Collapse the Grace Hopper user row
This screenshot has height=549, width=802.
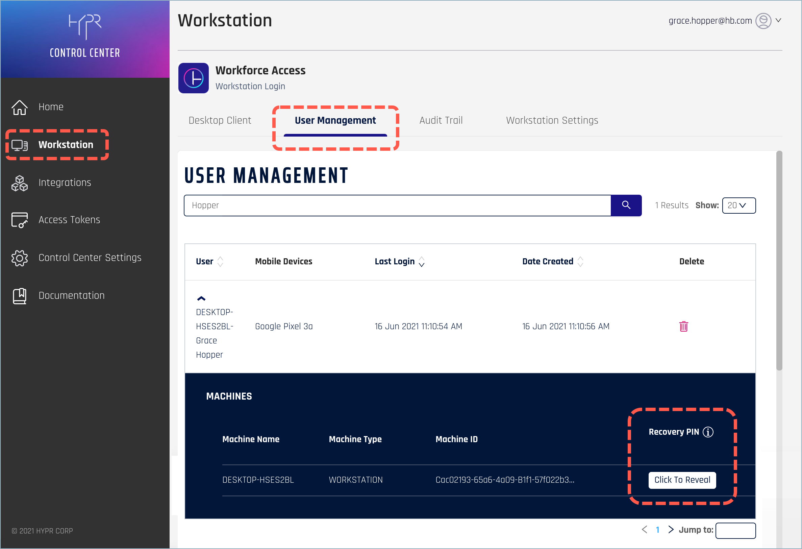coord(201,298)
